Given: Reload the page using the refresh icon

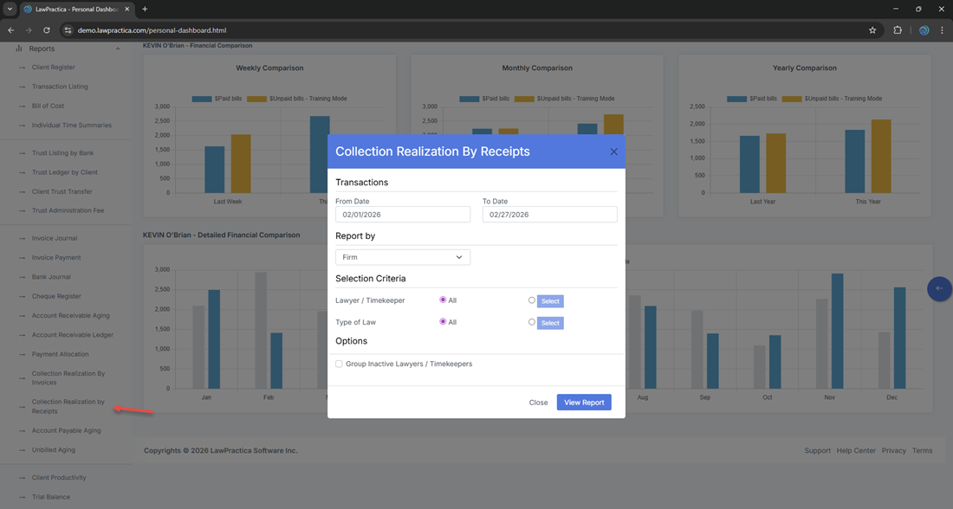Looking at the screenshot, I should pyautogui.click(x=47, y=30).
